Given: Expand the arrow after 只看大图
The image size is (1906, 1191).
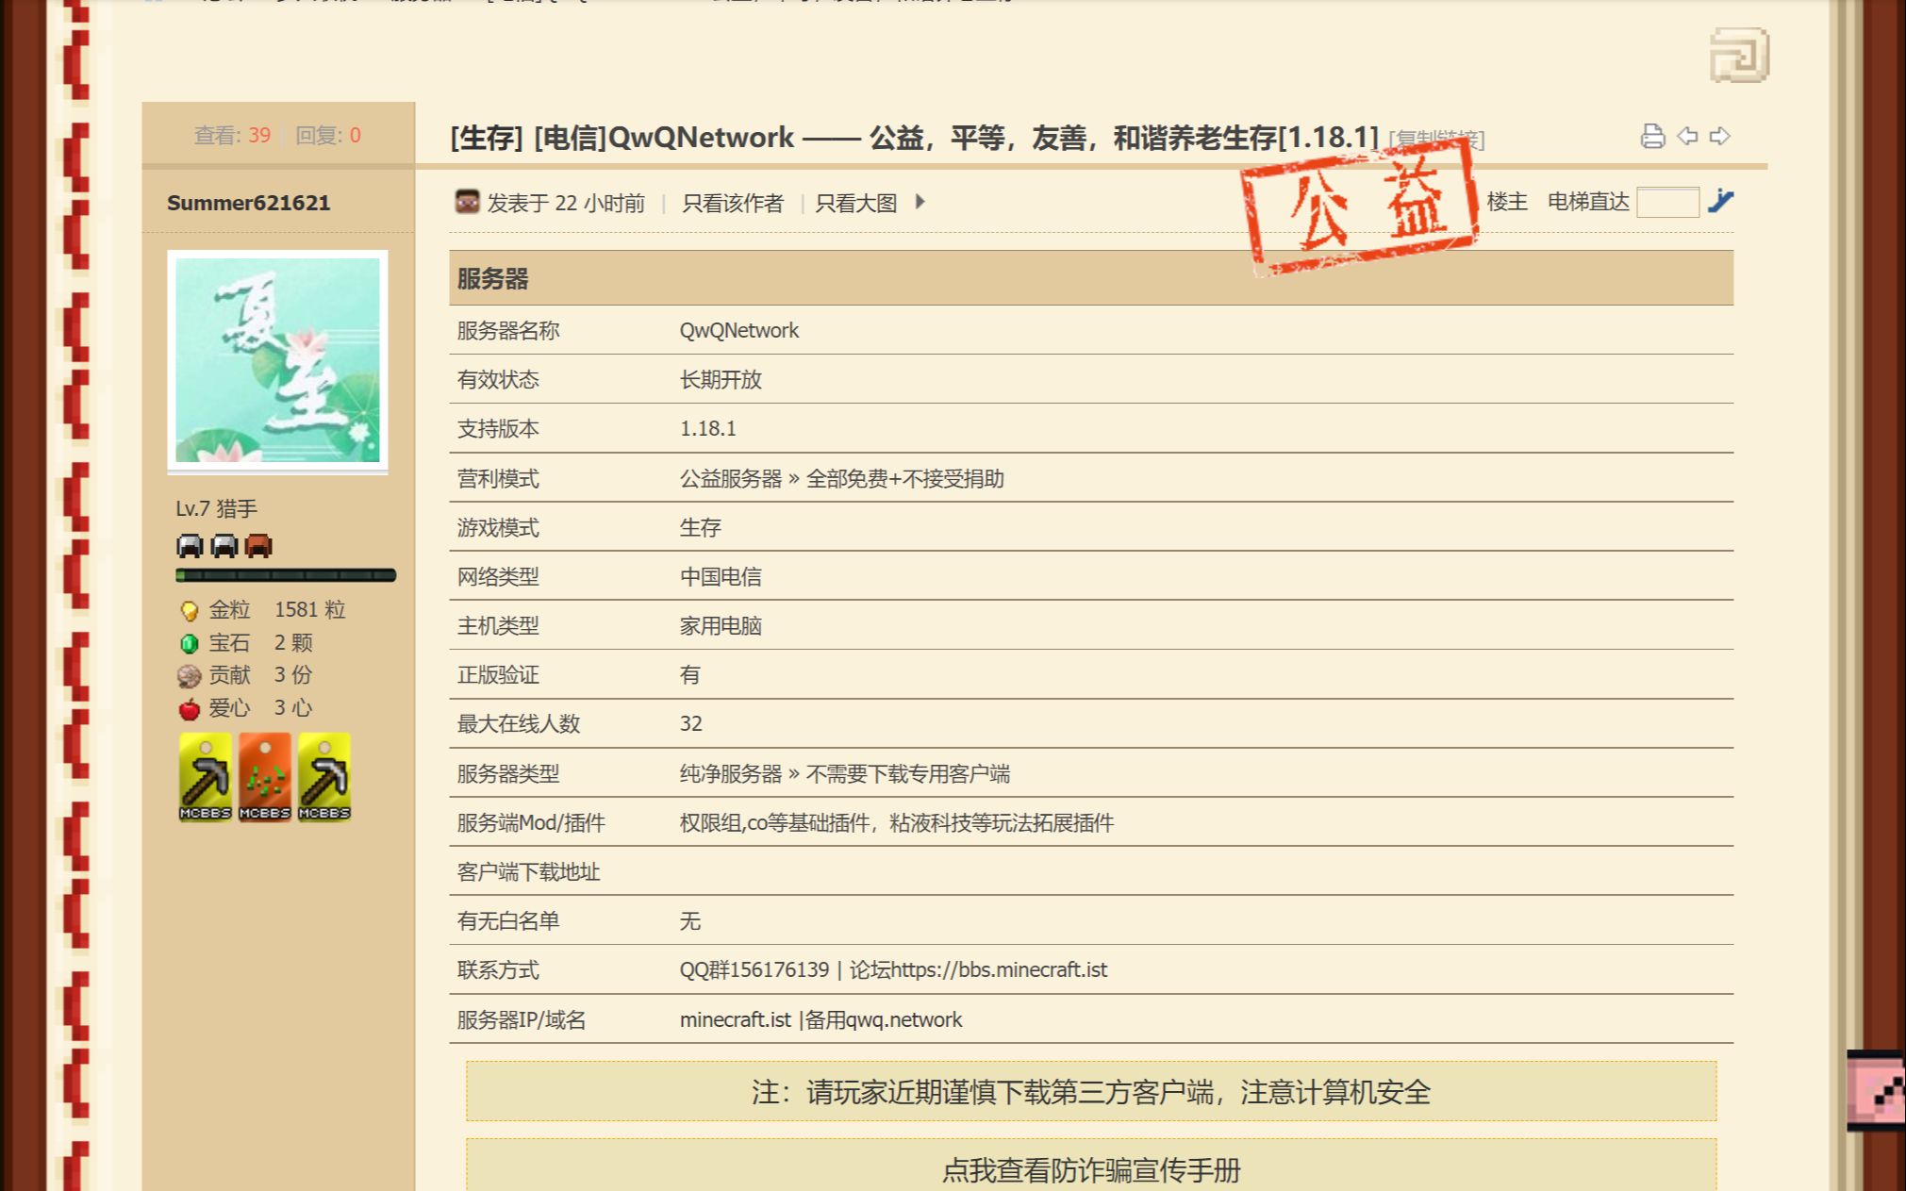Looking at the screenshot, I should point(920,203).
